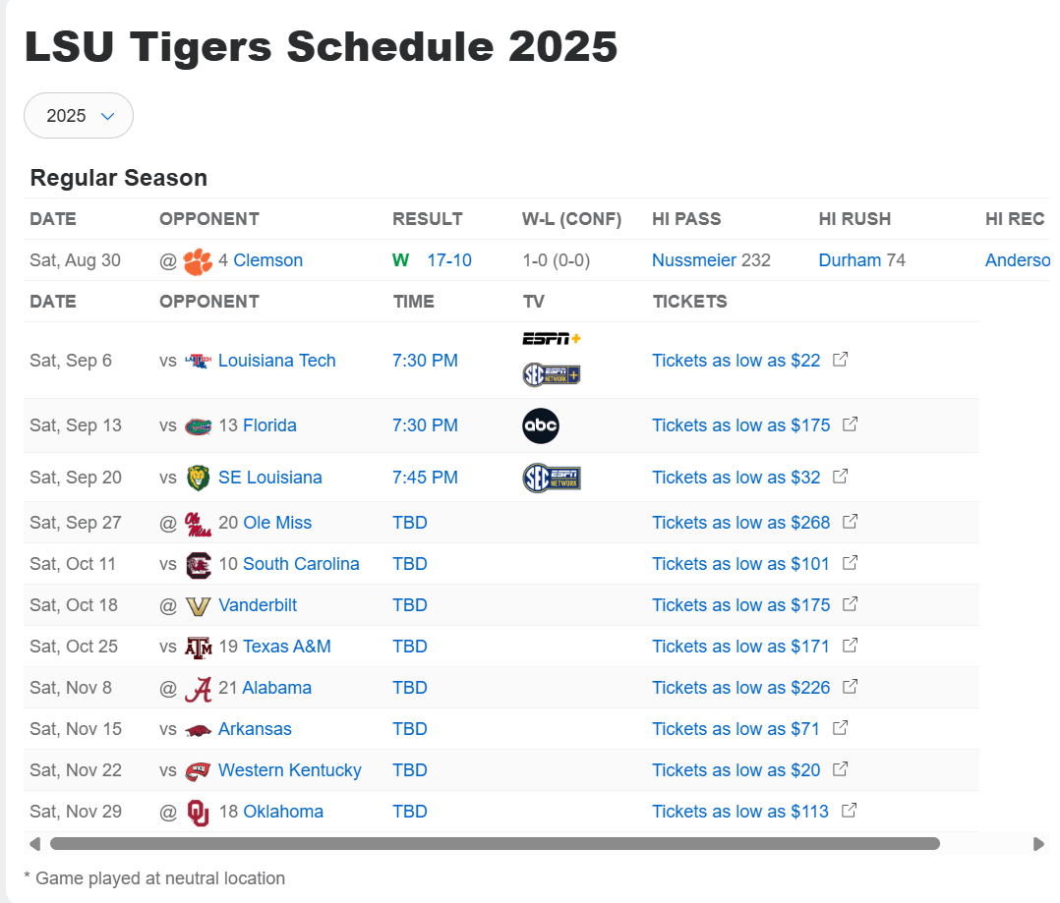Click the left arrow of horizontal scrollbar

34,844
